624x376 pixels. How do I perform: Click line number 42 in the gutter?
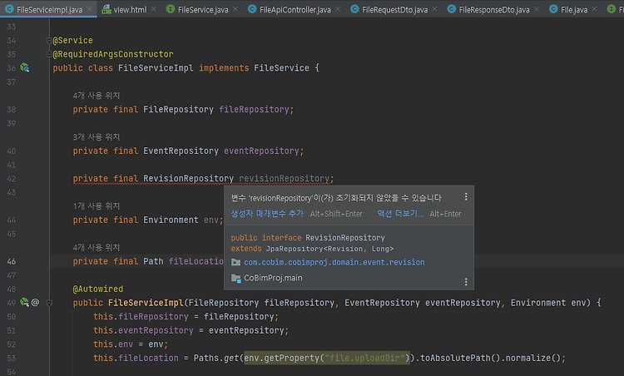click(x=11, y=179)
